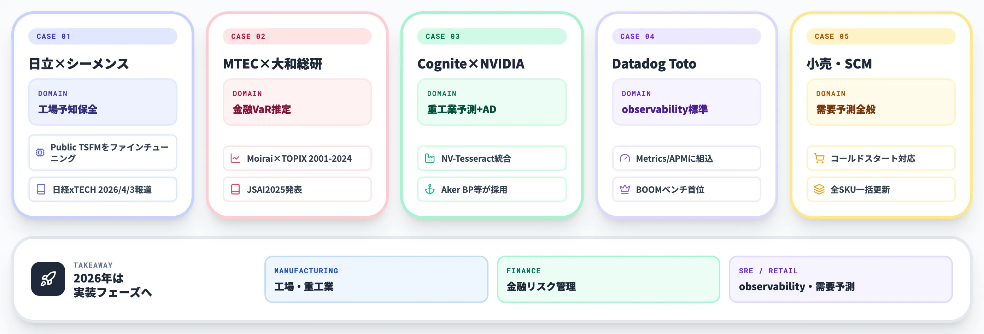This screenshot has height=334, width=984.
Task: Click the JSAI2025発表 text
Action: point(274,189)
